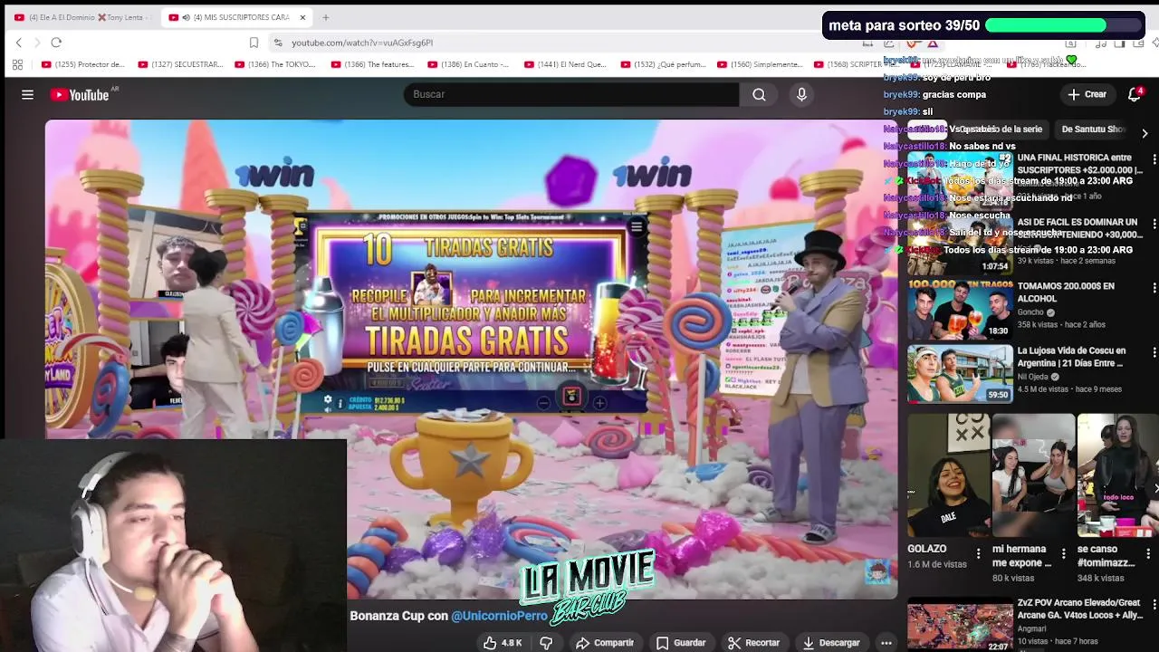Open the @UnicornioPerro channel link

[x=499, y=616]
